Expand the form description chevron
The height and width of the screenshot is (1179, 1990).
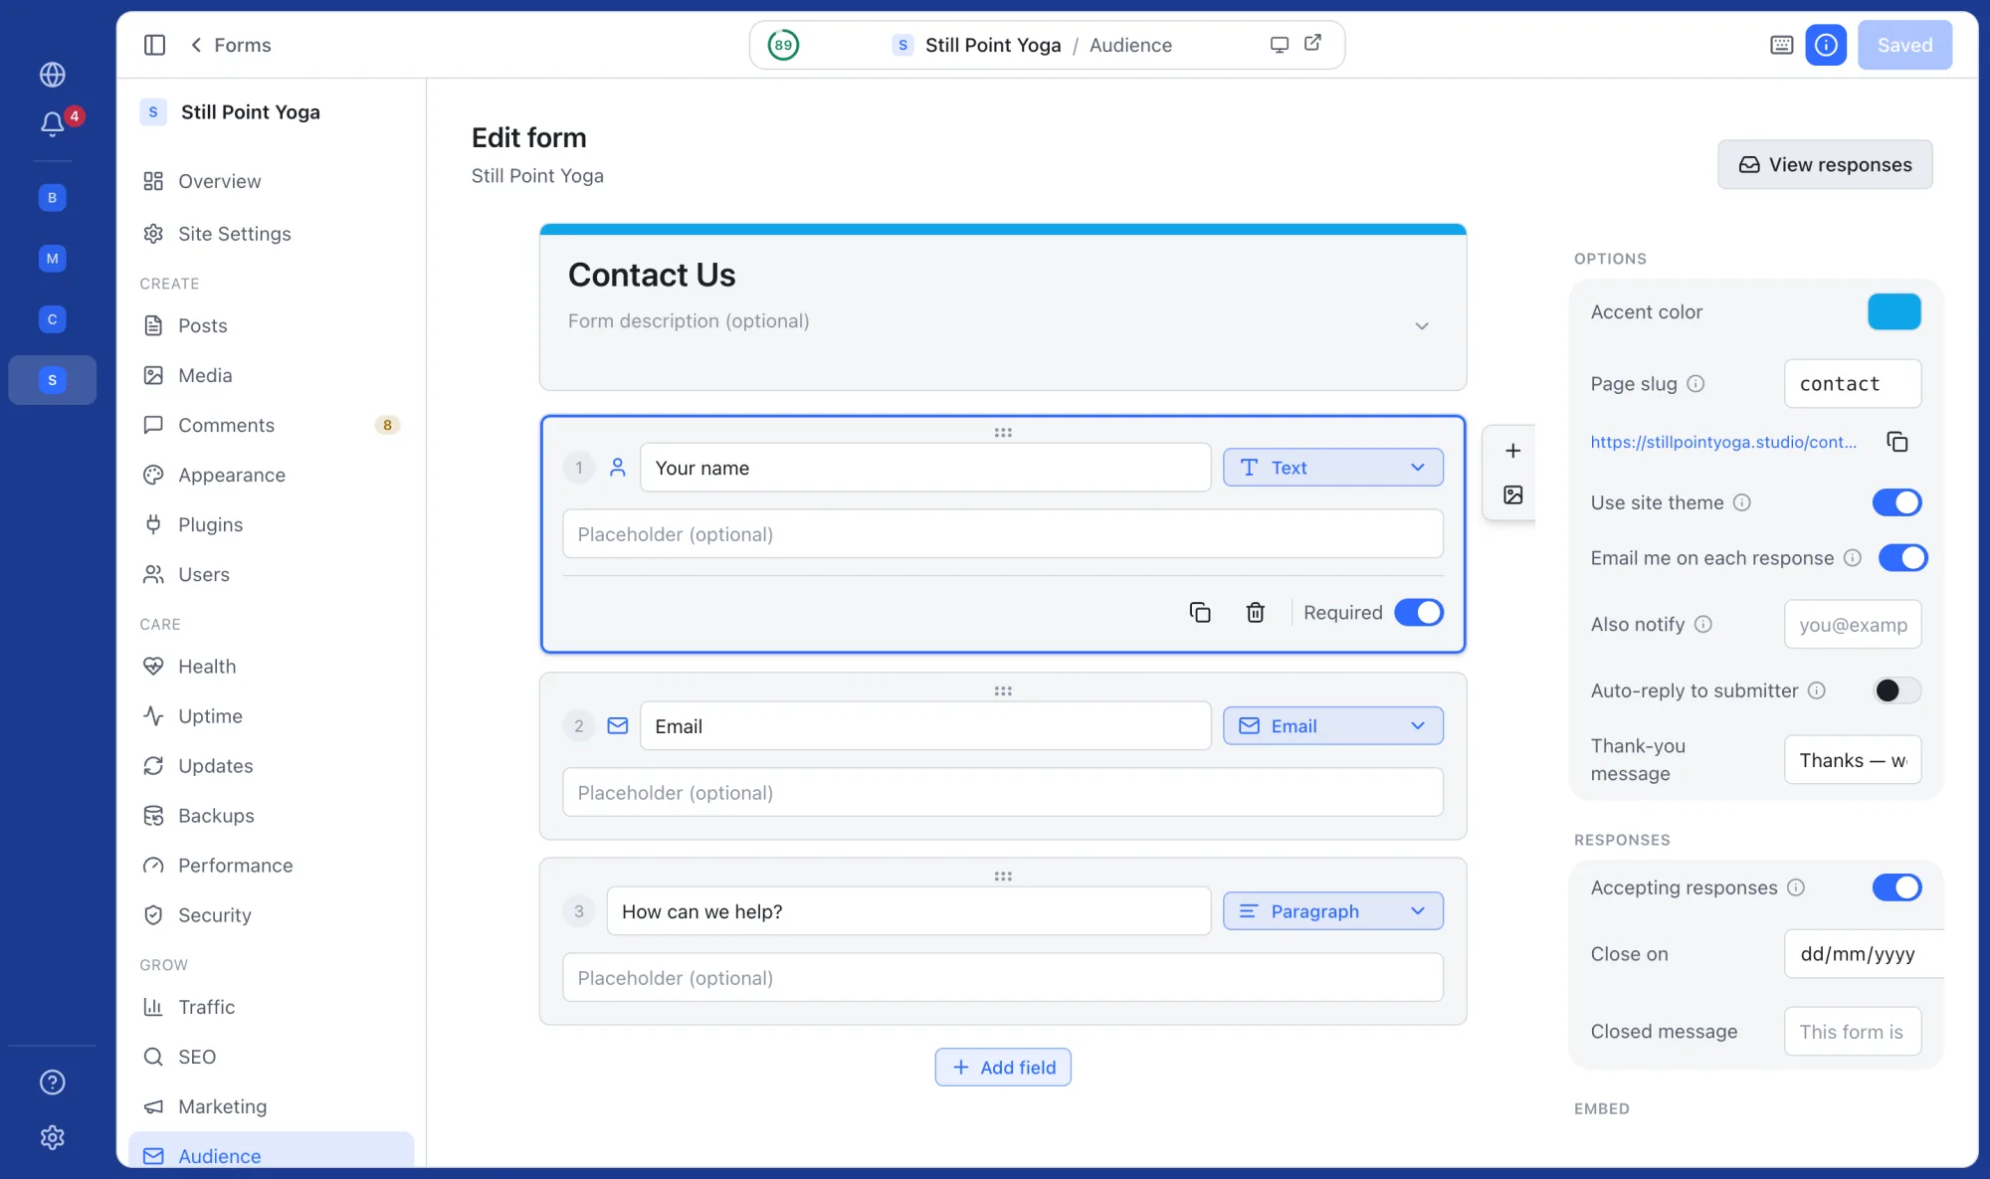click(1422, 326)
